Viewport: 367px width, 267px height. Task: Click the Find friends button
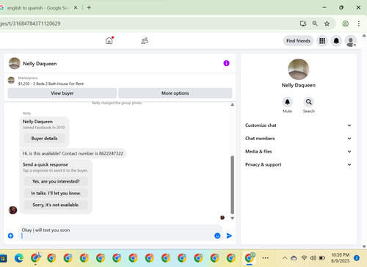(x=298, y=41)
